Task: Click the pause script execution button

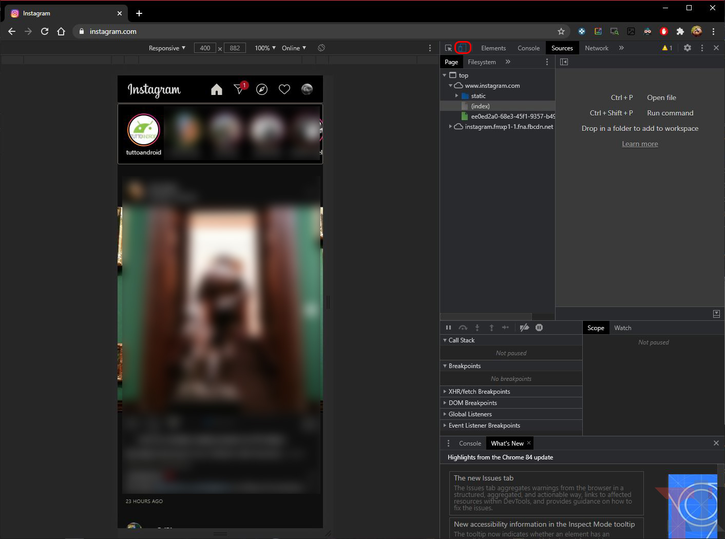Action: pyautogui.click(x=448, y=328)
